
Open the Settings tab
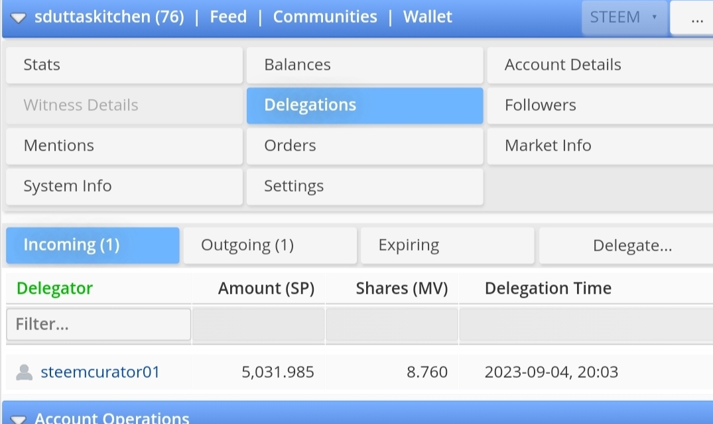(x=365, y=186)
